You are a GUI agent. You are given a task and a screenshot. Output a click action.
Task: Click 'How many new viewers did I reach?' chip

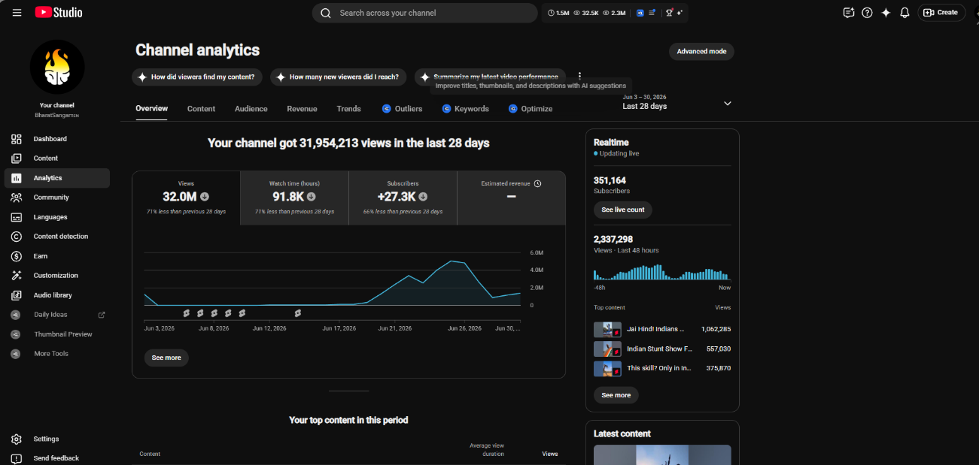tap(339, 77)
